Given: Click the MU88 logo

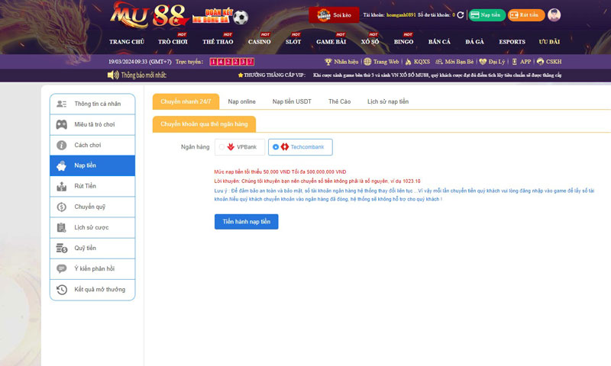Looking at the screenshot, I should pos(149,15).
